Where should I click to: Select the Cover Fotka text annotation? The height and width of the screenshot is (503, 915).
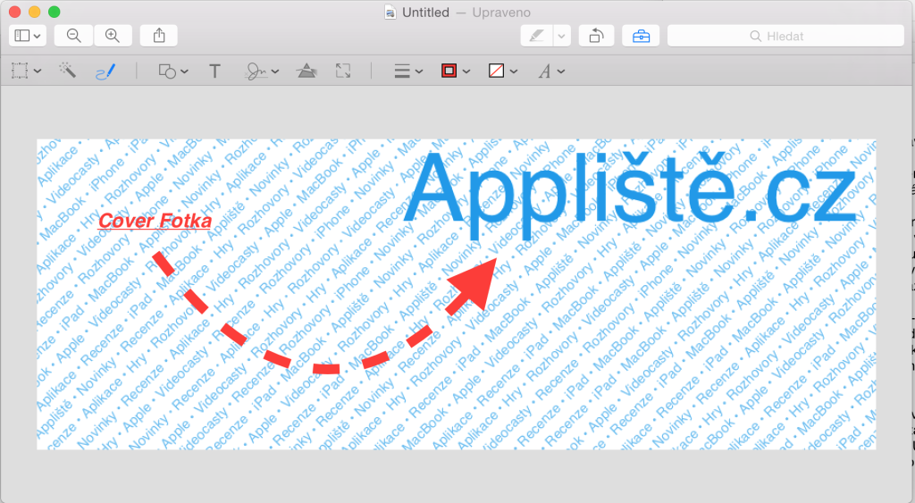155,221
